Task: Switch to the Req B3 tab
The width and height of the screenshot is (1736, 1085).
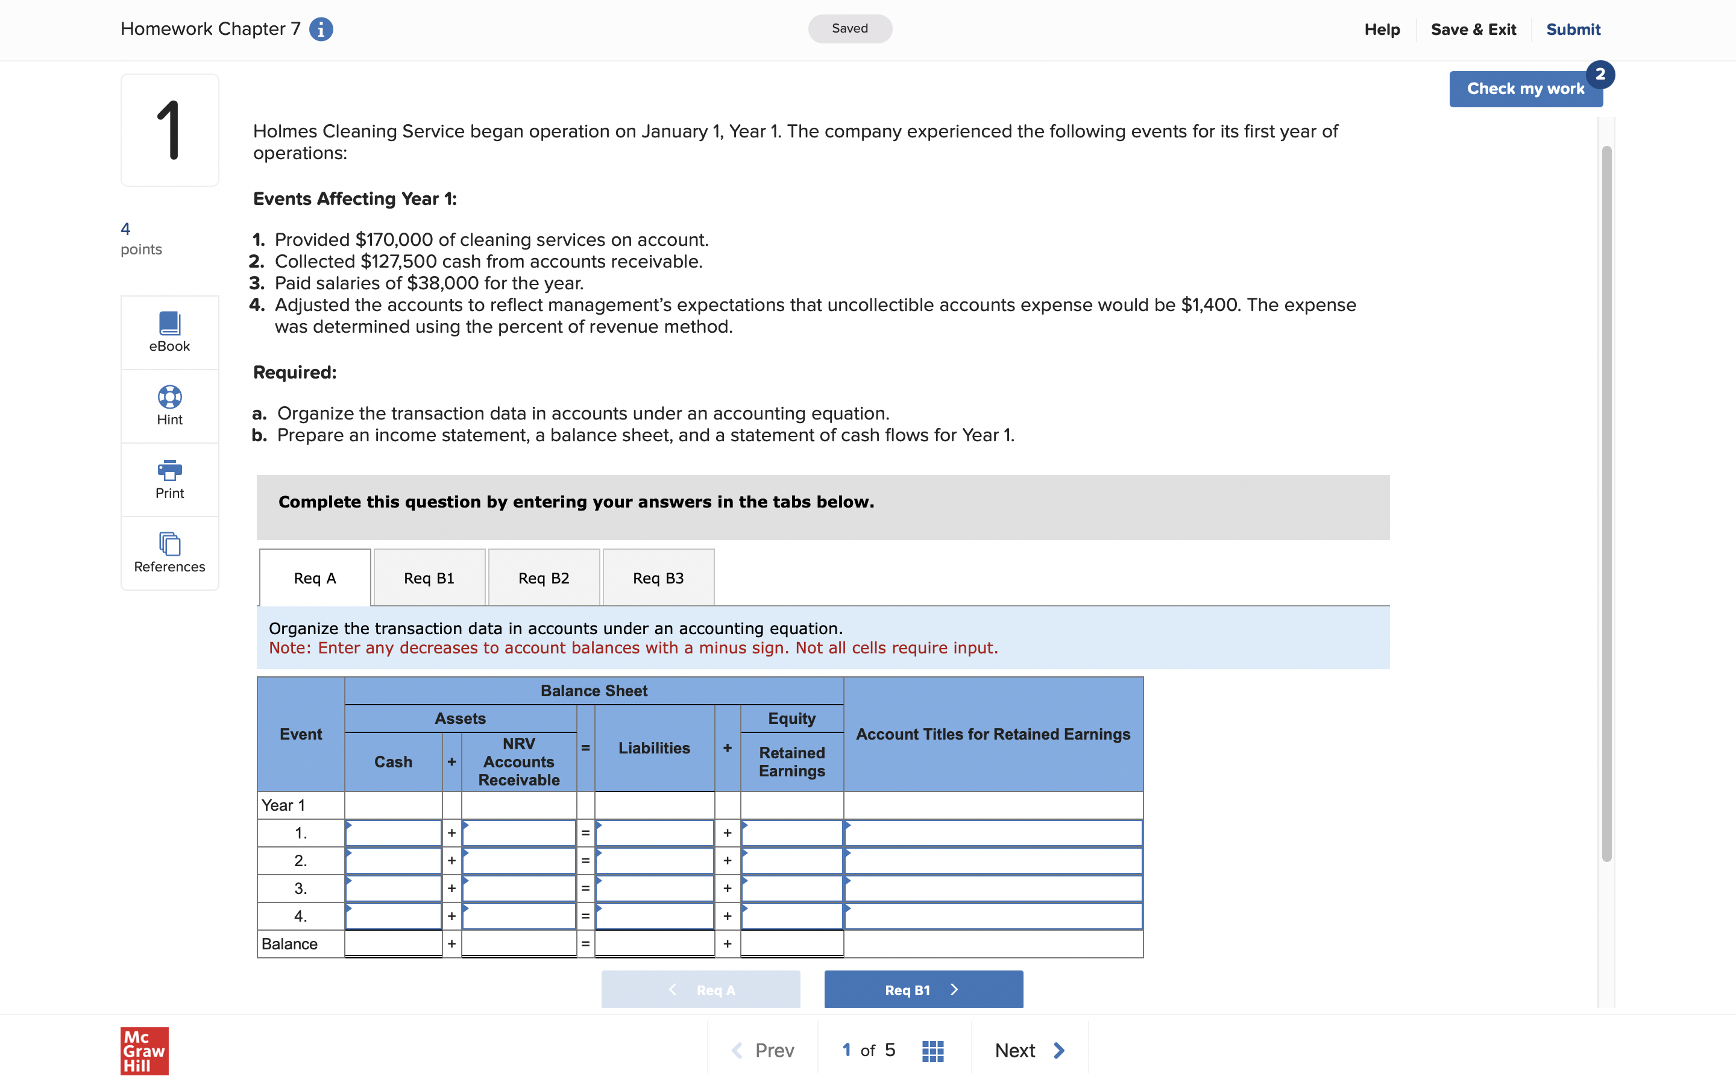Action: tap(658, 577)
